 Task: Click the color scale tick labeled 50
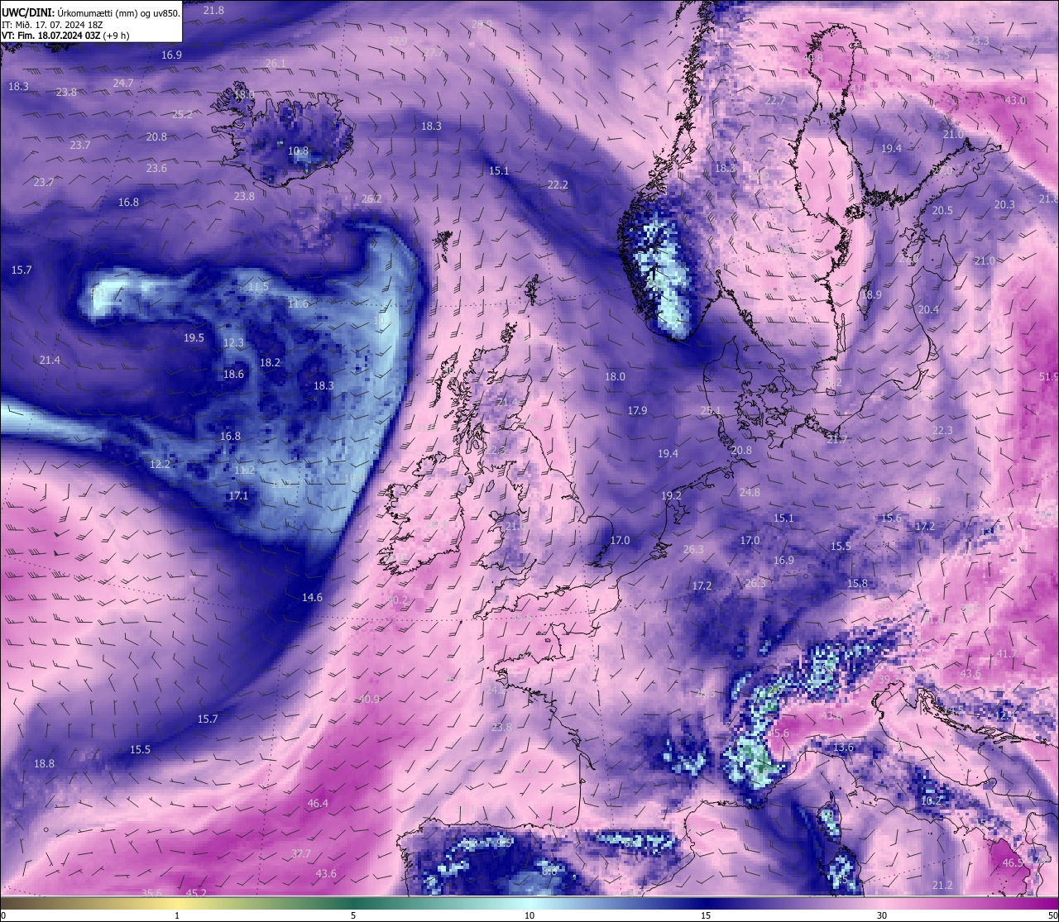[1053, 915]
